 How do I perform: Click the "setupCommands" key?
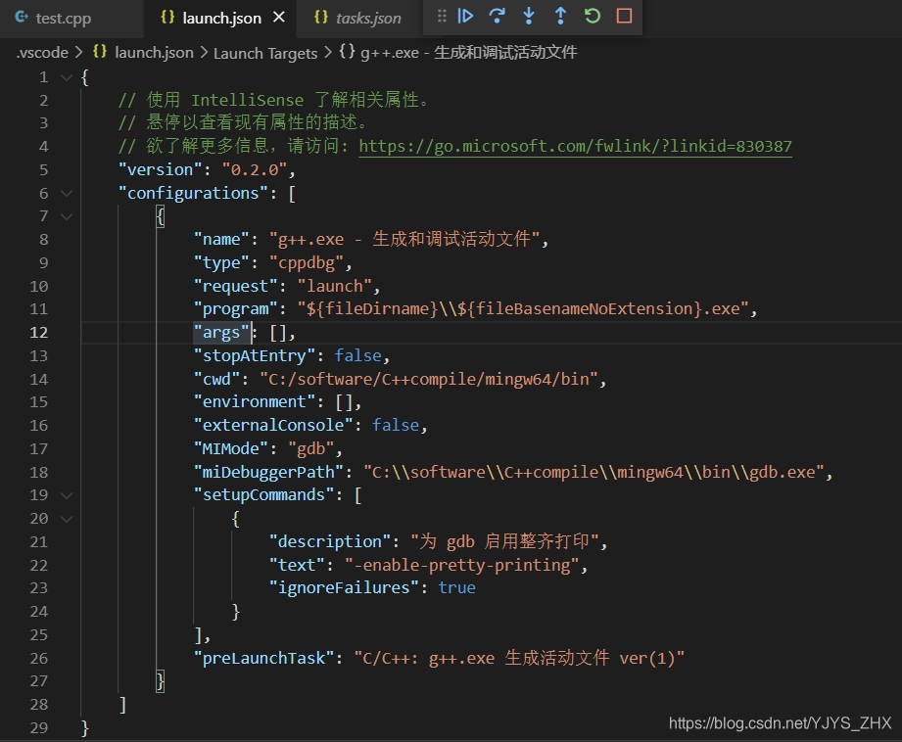(x=263, y=495)
